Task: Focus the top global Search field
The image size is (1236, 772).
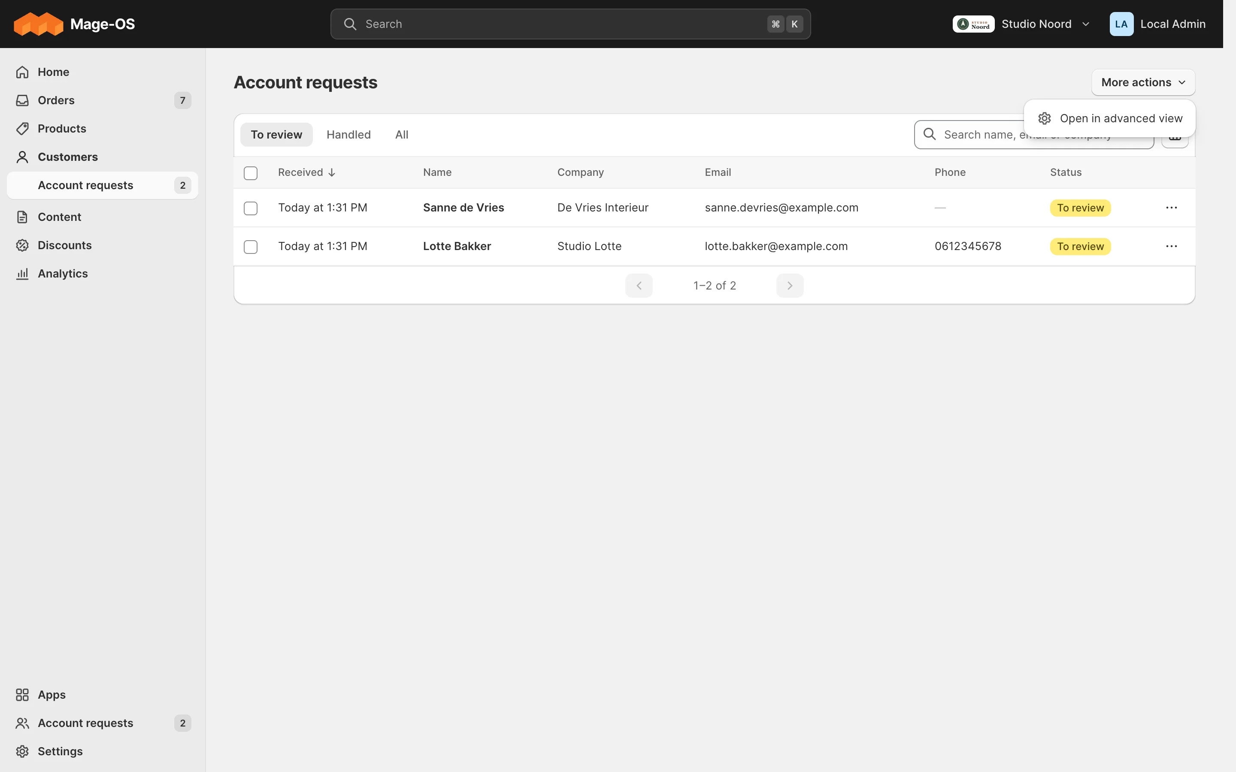Action: [570, 24]
